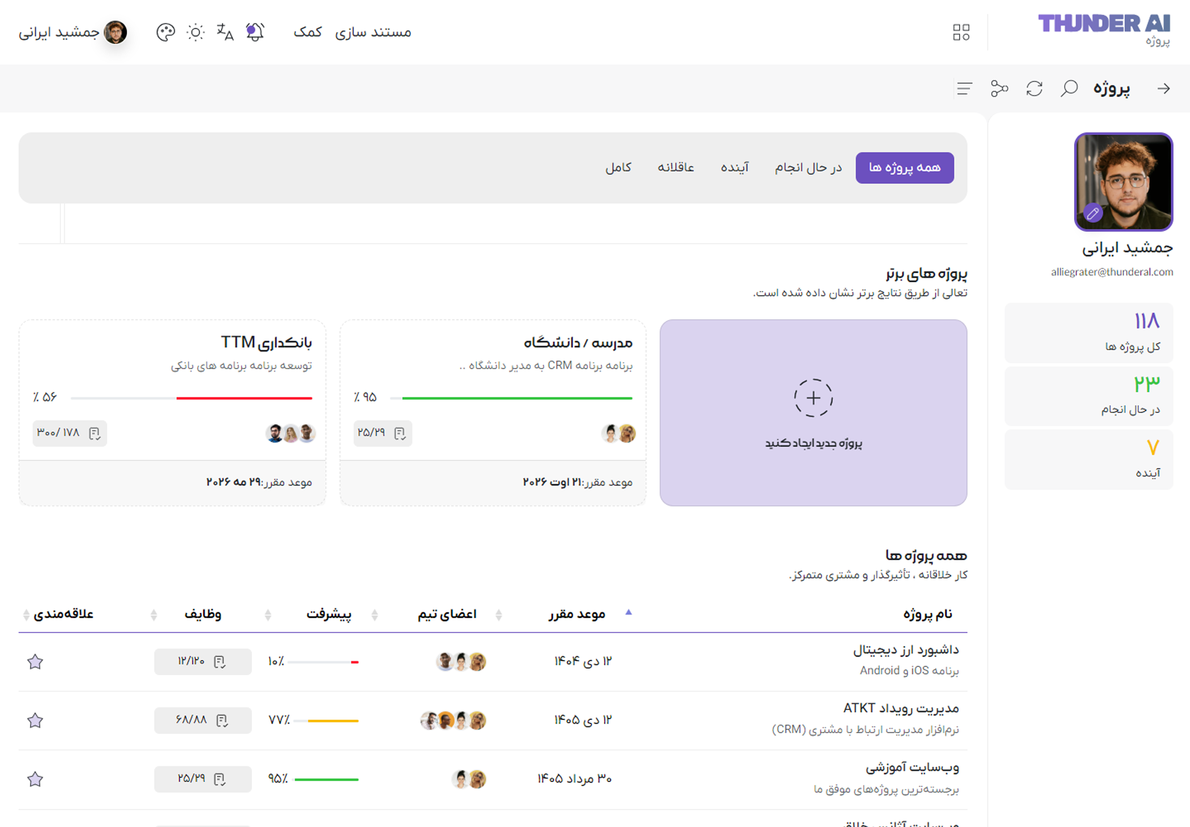Sort table by موعد مقرر column
Screen dimensions: 1190x827
point(577,615)
